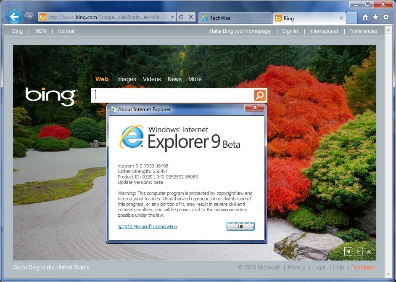
Task: Open the address bar autocomplete dropdown arrow
Action: pyautogui.click(x=172, y=17)
